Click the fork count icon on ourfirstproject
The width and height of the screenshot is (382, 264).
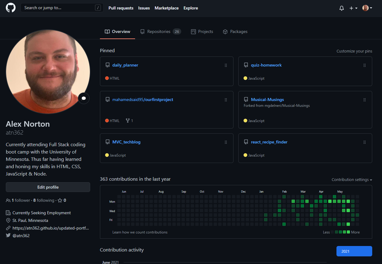coord(128,121)
